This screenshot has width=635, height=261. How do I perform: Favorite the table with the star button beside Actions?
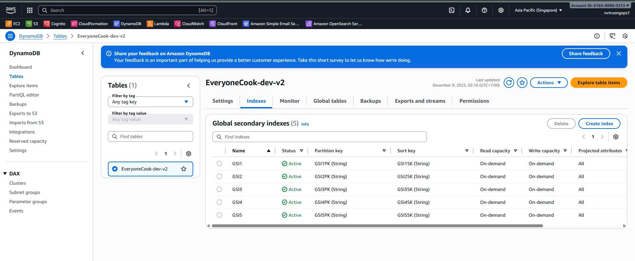tap(522, 83)
